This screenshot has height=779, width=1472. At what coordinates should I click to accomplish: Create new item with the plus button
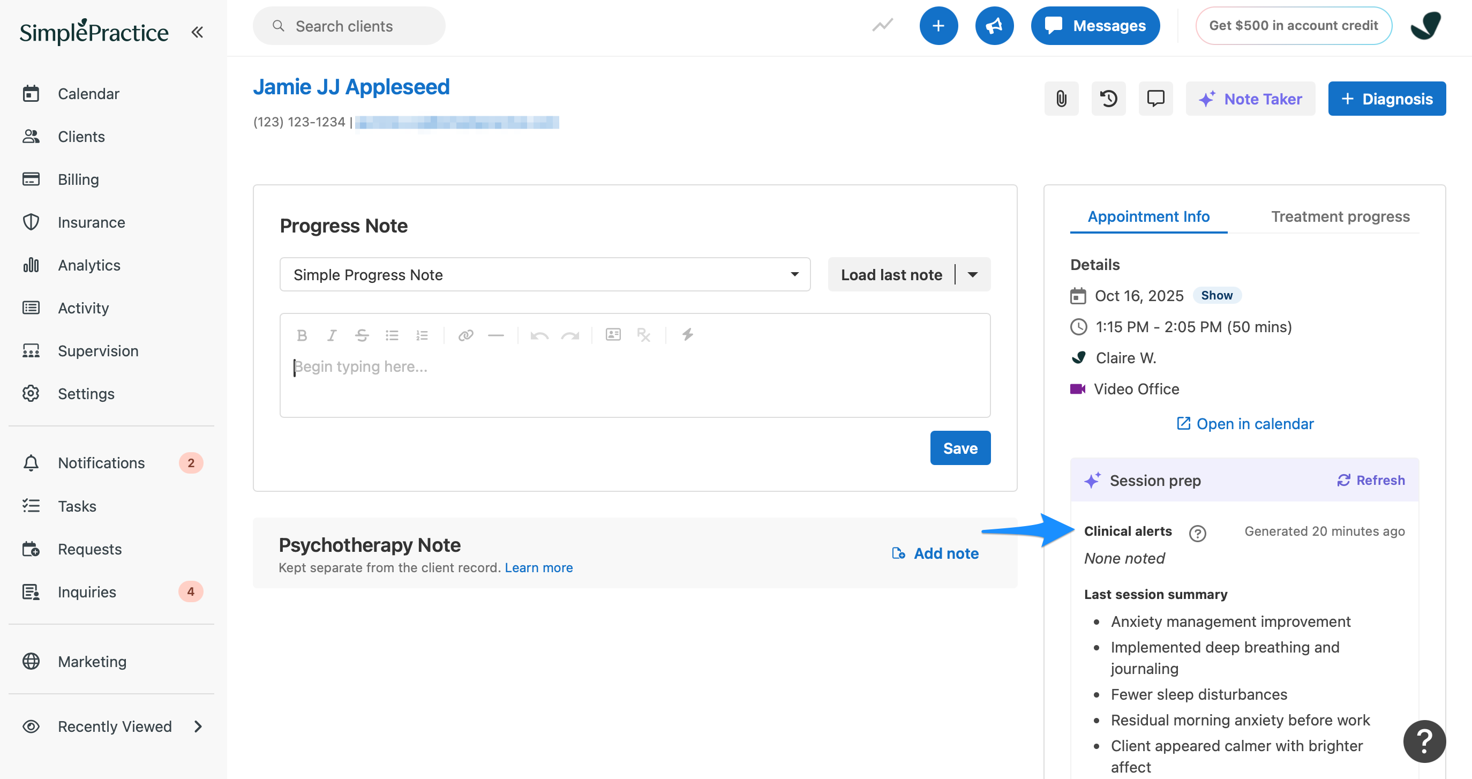point(939,25)
